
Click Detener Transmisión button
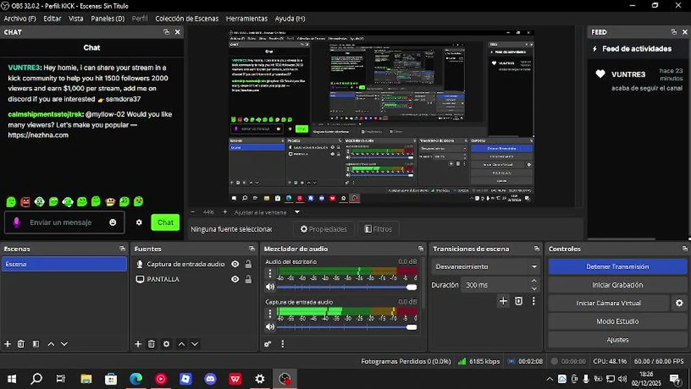[617, 267]
